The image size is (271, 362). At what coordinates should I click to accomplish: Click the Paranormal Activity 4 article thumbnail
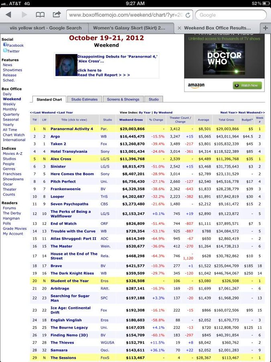tap(66, 65)
